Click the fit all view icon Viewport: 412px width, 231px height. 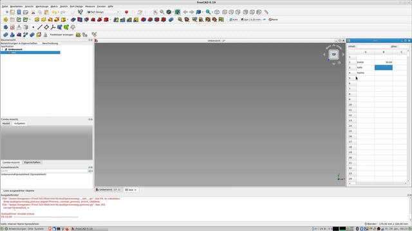point(156,12)
